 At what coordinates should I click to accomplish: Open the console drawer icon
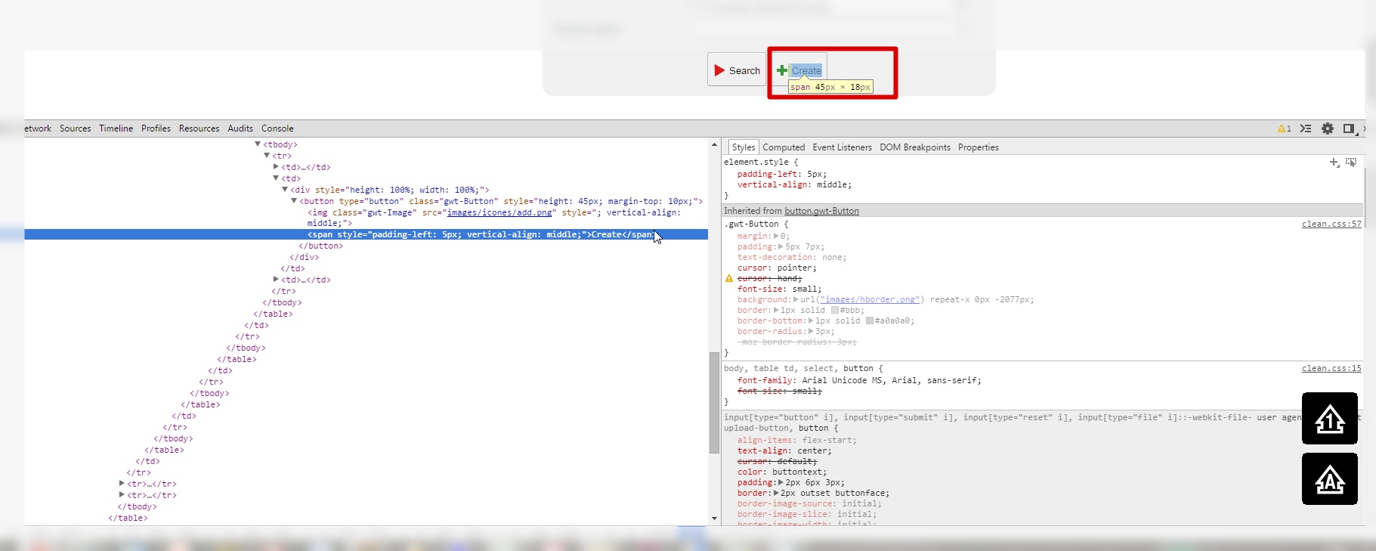1306,128
